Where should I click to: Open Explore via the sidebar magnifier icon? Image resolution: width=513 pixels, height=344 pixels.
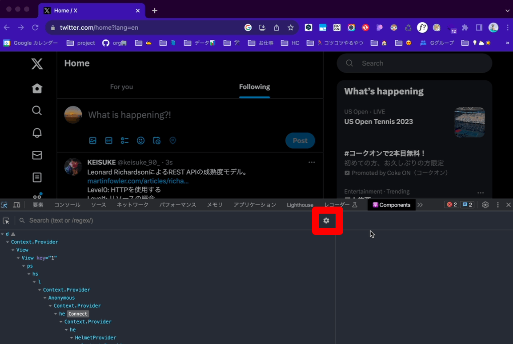tap(37, 111)
